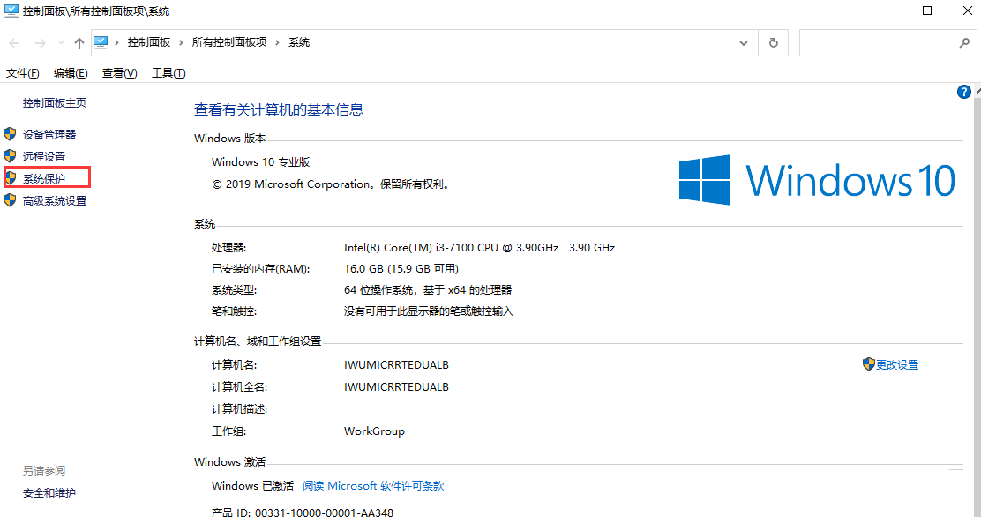Open the blue Help question mark

click(964, 92)
